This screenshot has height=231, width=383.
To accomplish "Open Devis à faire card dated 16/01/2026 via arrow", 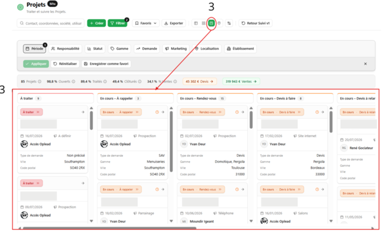I will [x=322, y=189].
